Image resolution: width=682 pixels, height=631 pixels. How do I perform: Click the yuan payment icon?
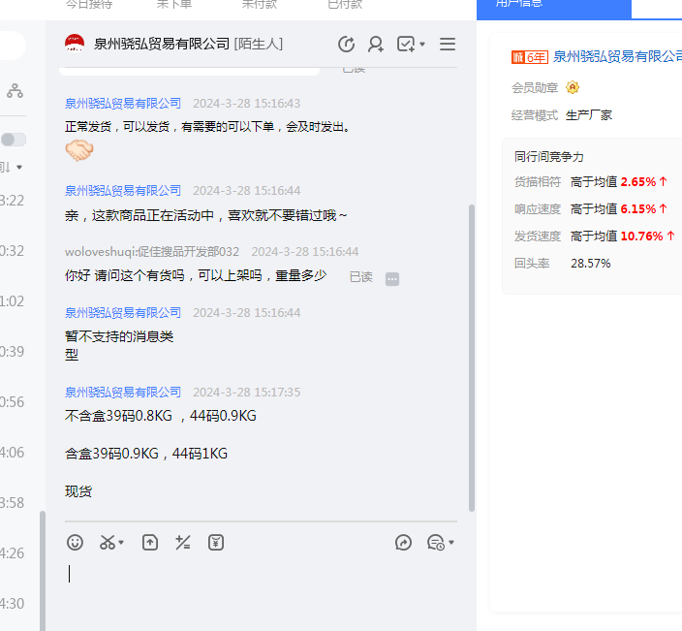coord(216,543)
